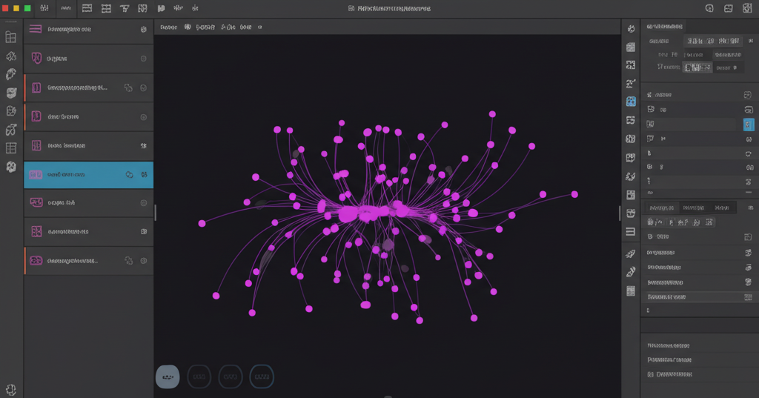The width and height of the screenshot is (759, 398).
Task: Click the last icon at the window's top-right corner
Action: pyautogui.click(x=747, y=8)
